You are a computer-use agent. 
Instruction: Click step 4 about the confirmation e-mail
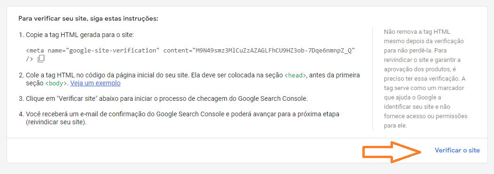coord(179,118)
